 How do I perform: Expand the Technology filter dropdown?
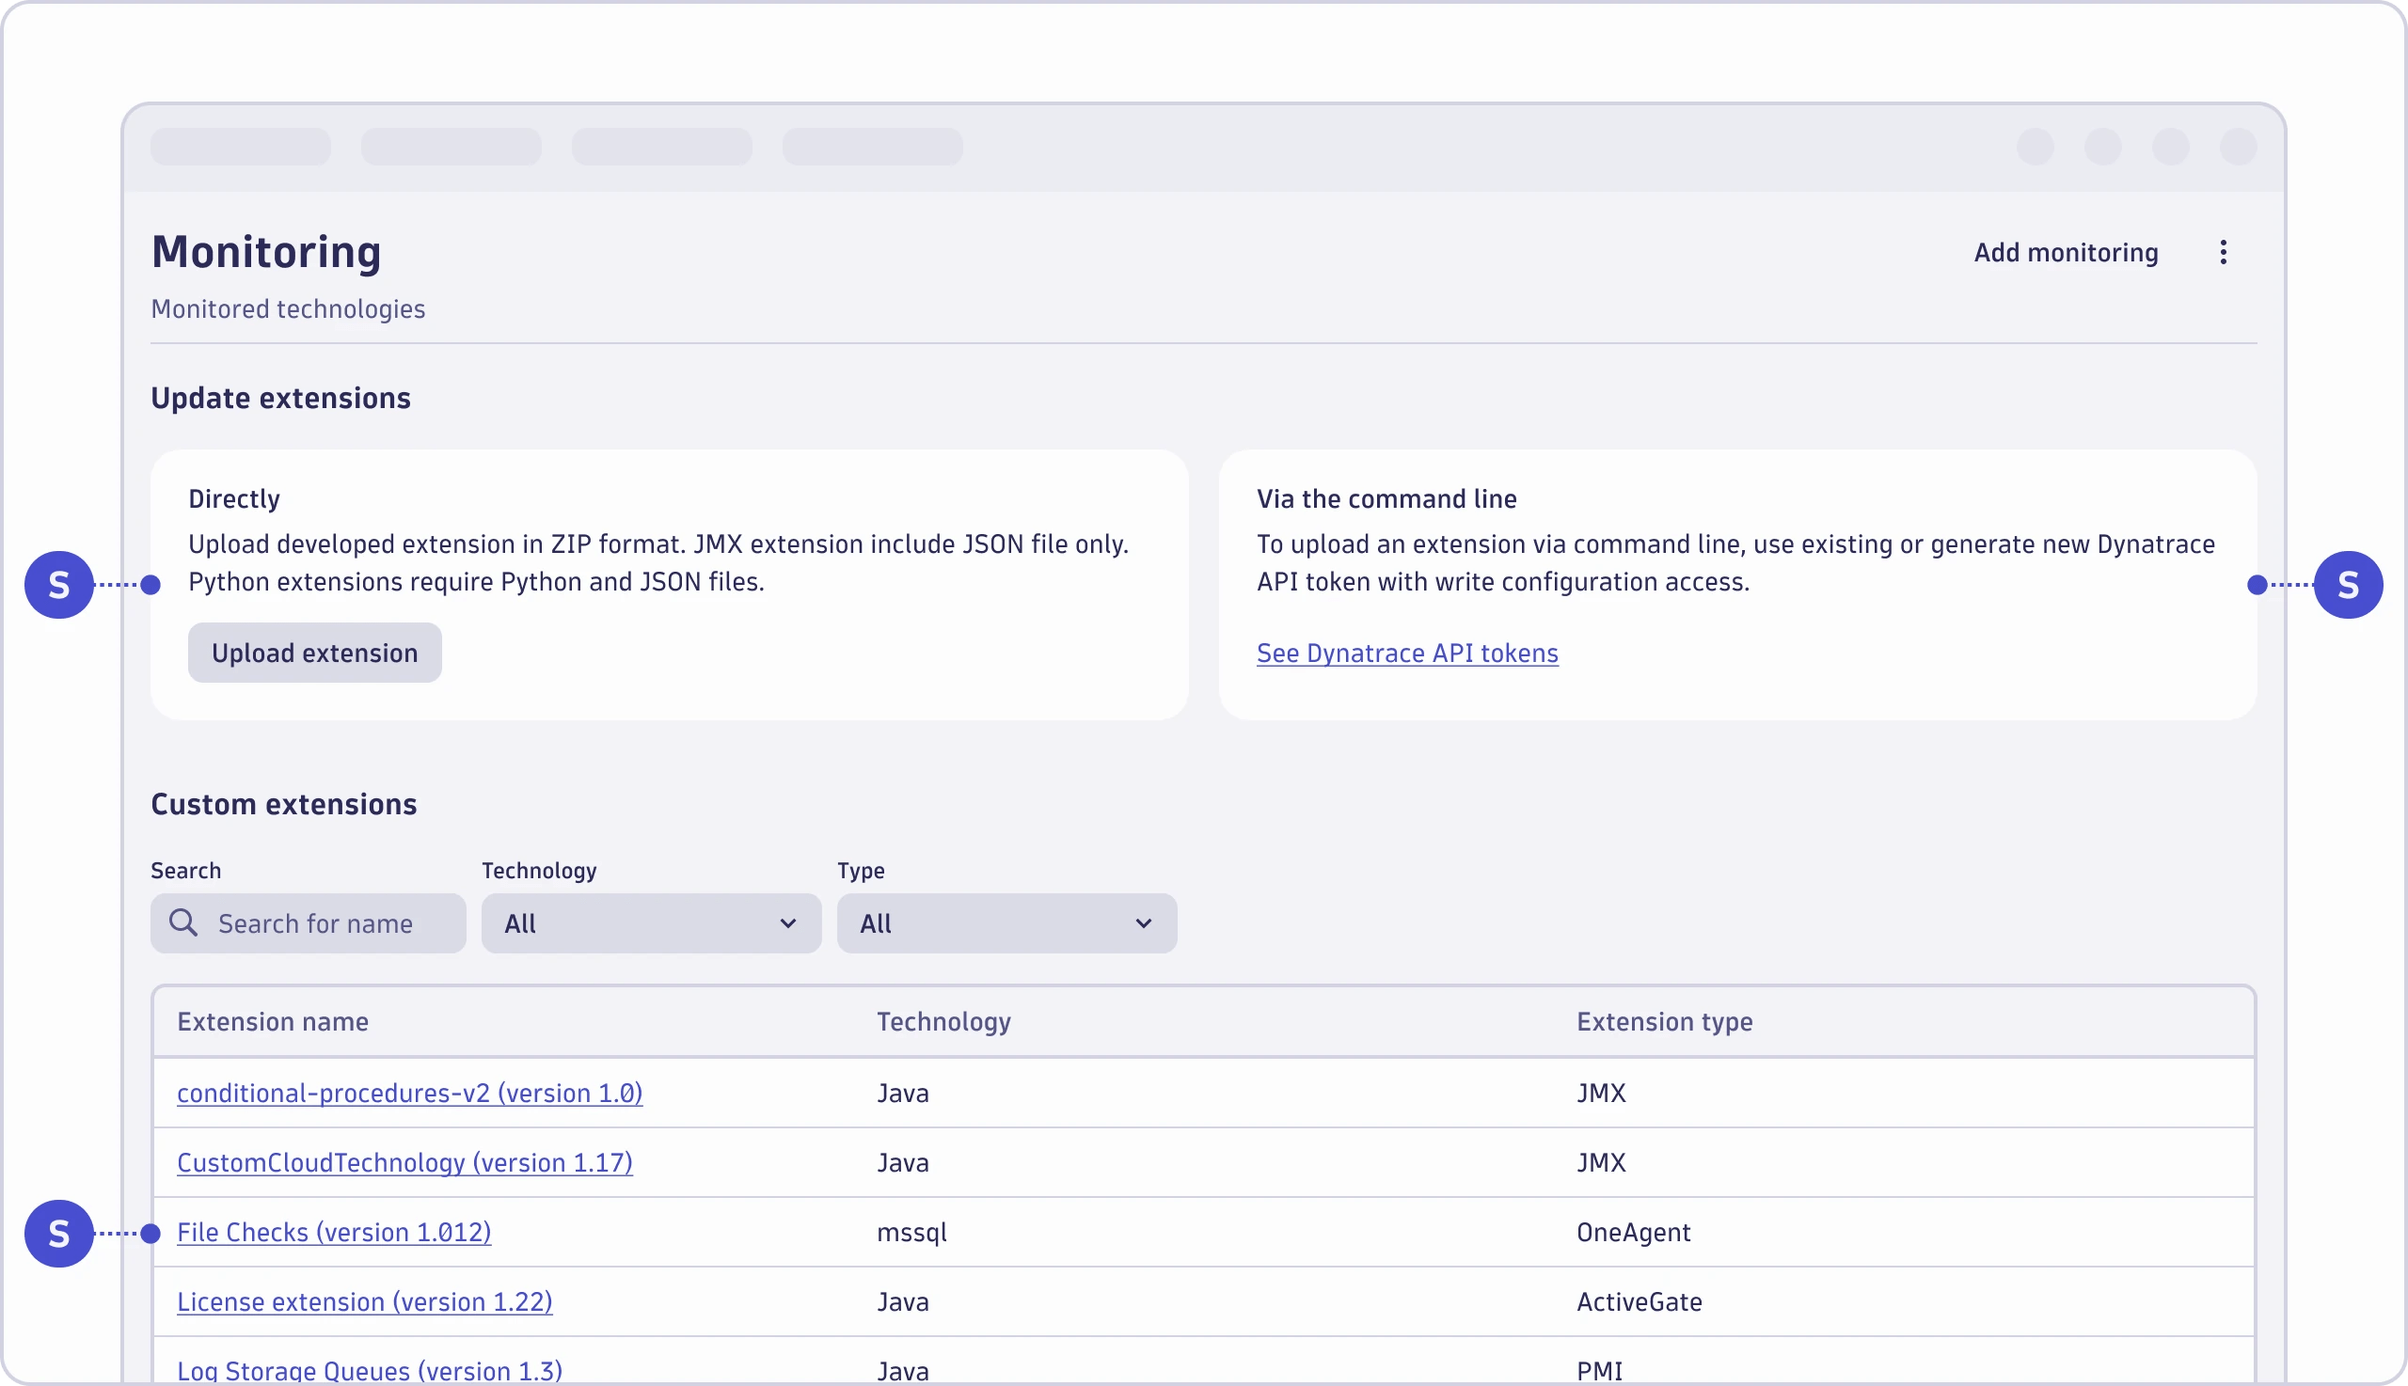click(x=650, y=922)
